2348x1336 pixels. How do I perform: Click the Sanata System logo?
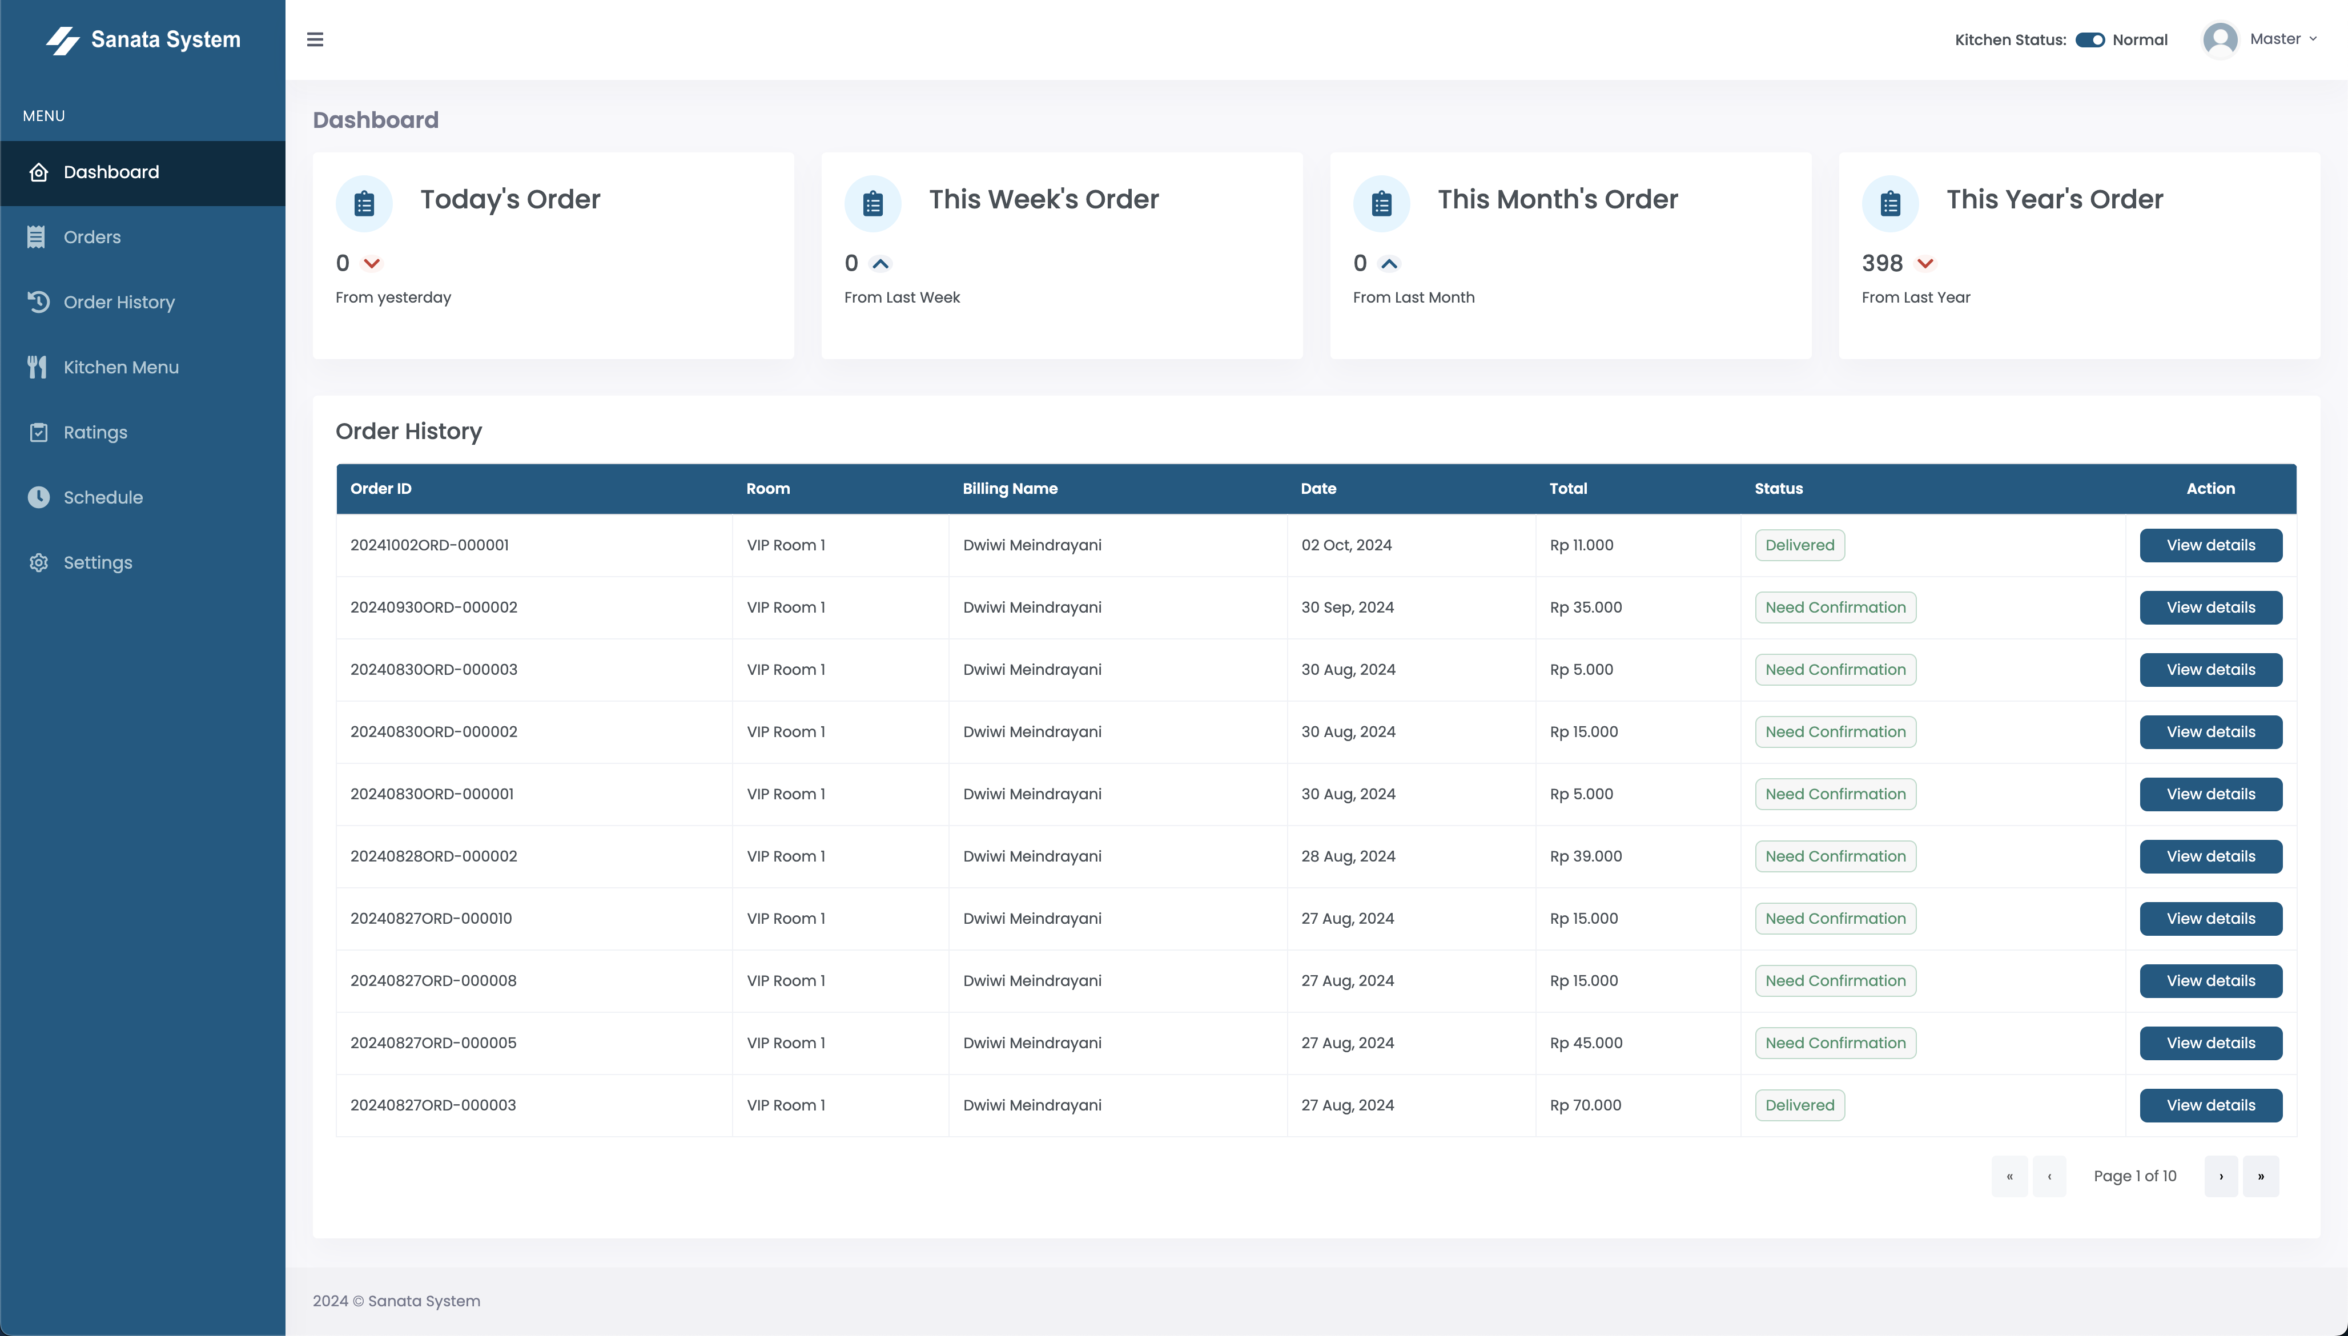(143, 39)
